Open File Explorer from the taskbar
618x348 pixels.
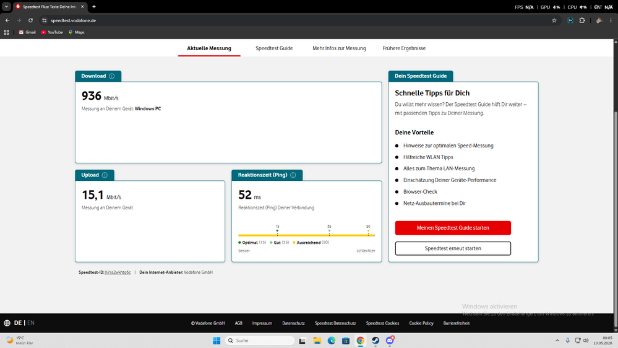tap(317, 341)
